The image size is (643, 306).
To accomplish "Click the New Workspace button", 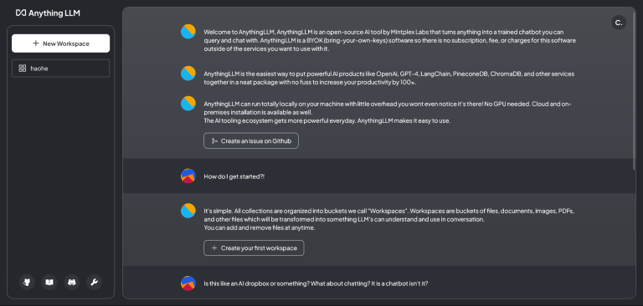I will 60,43.
